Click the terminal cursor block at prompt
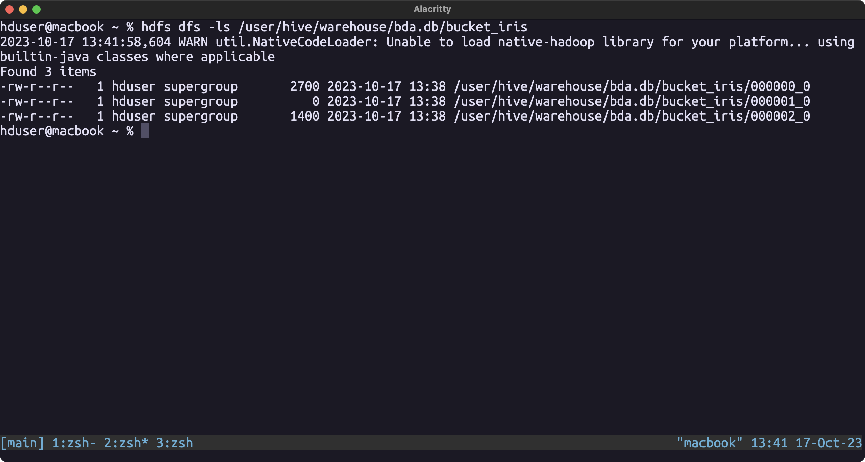 pyautogui.click(x=145, y=131)
